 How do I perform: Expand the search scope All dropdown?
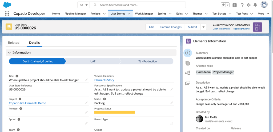(83, 5)
